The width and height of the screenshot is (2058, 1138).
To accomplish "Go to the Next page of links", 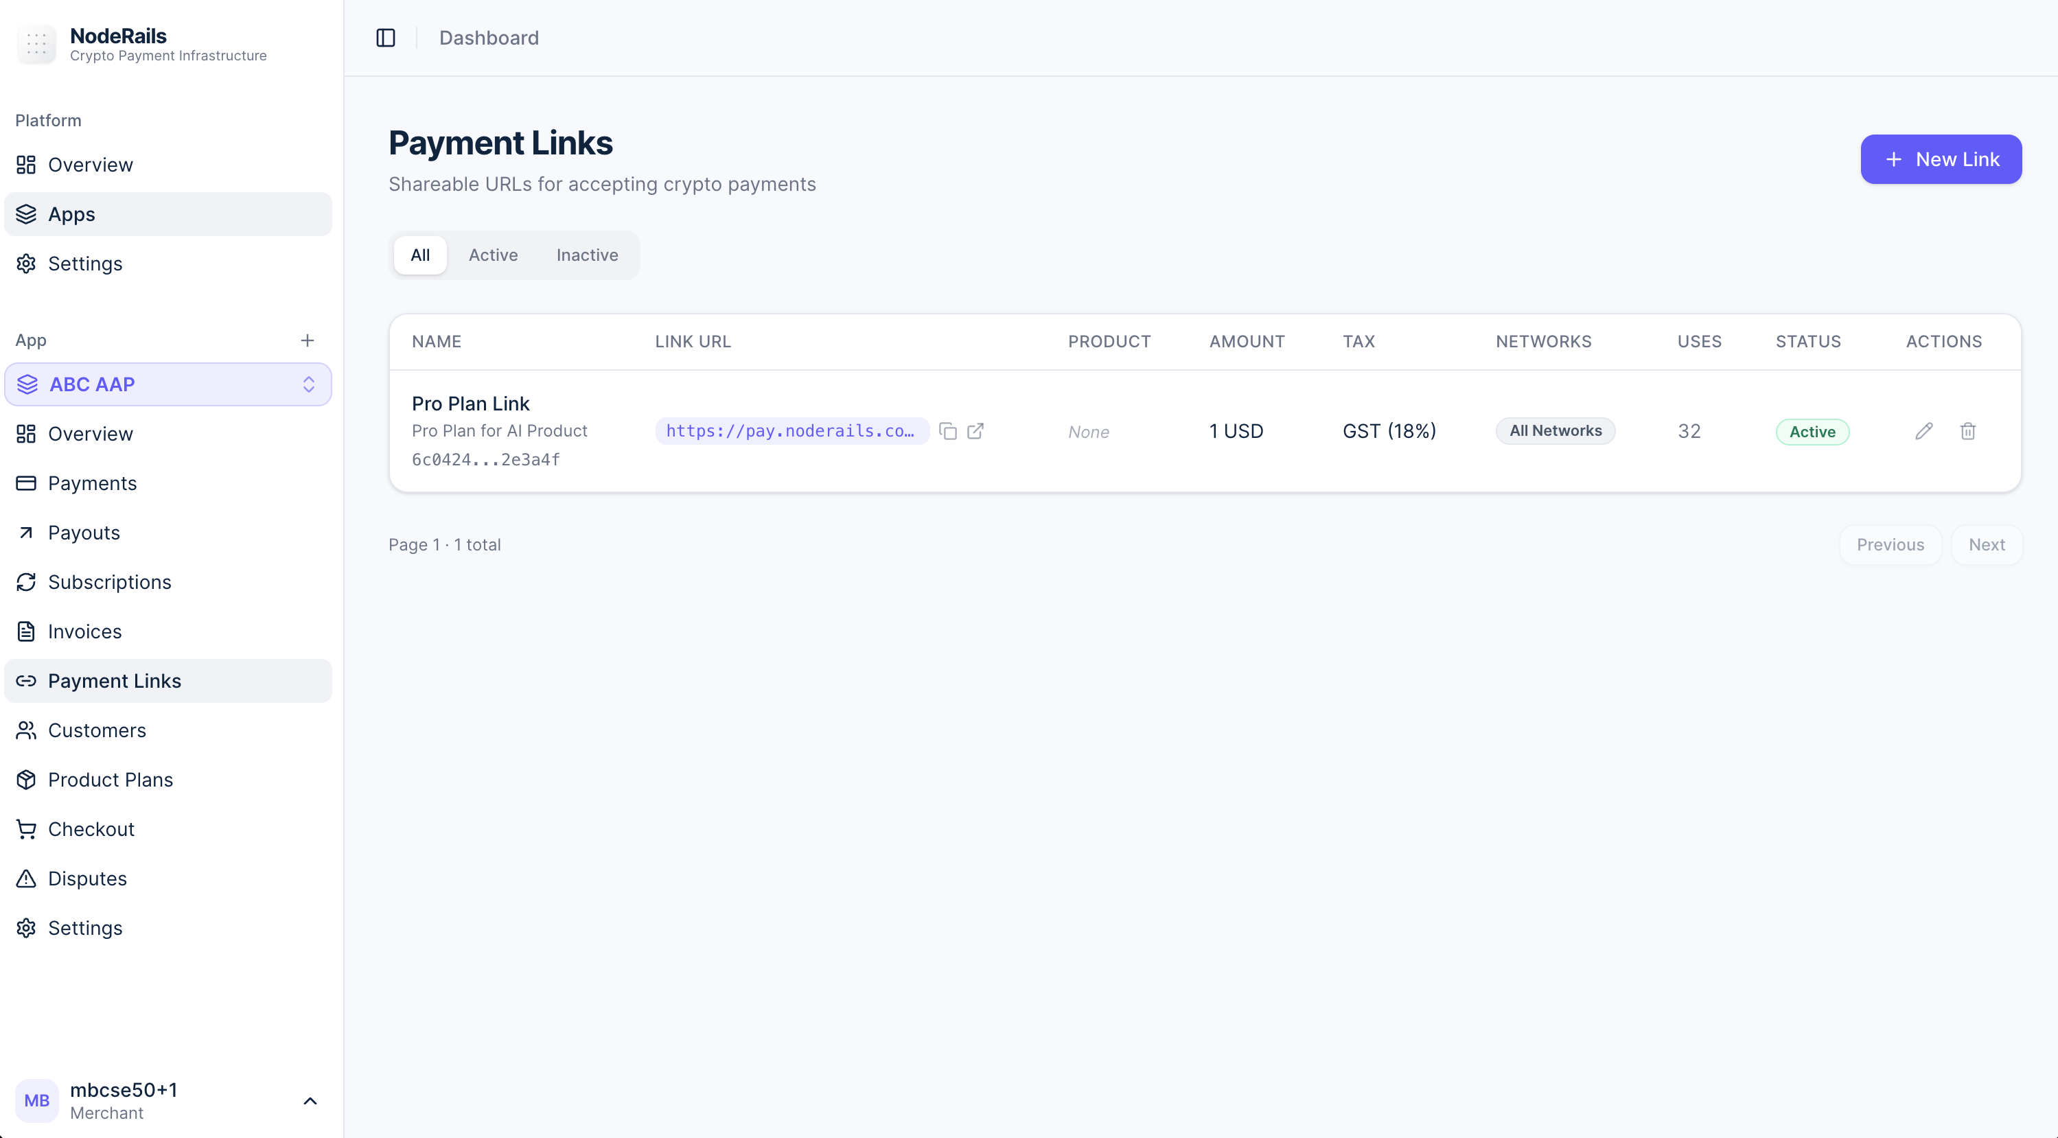I will [1987, 544].
